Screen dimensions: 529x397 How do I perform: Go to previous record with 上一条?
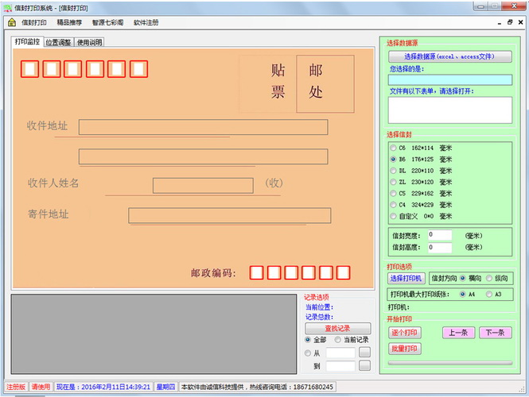[458, 333]
